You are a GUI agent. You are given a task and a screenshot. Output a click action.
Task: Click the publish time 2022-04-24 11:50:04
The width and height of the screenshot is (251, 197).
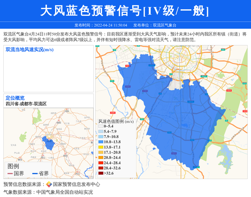click(x=110, y=25)
